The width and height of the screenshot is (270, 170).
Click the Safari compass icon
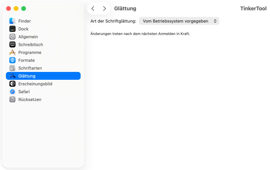coord(12,92)
